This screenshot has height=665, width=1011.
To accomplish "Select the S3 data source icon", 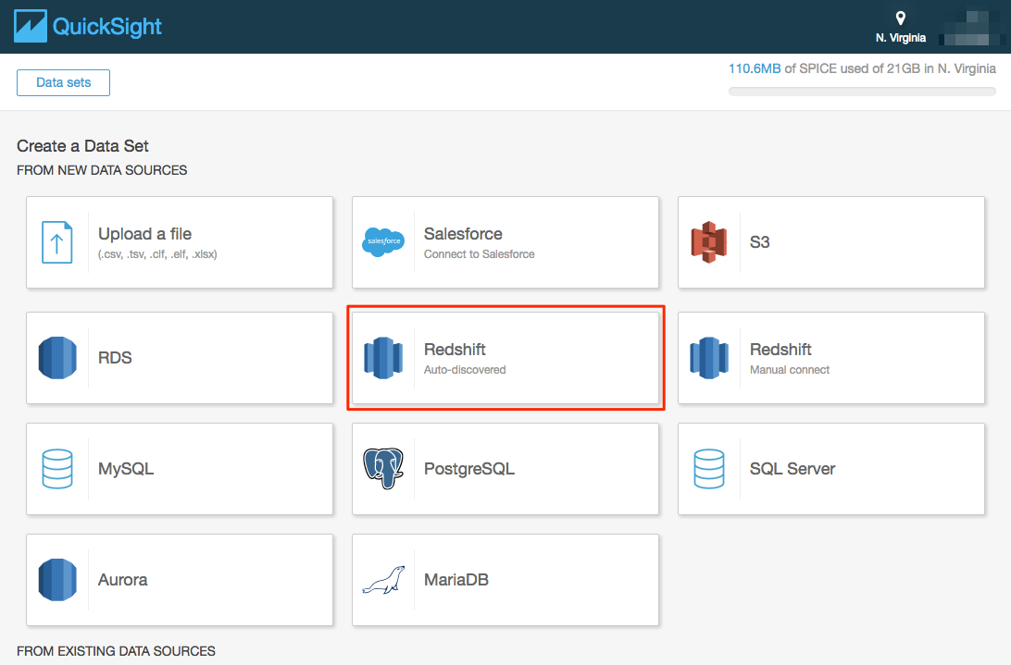I will pyautogui.click(x=710, y=242).
